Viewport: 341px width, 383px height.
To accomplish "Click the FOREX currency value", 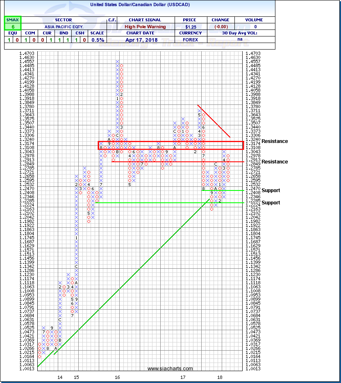I will [x=190, y=40].
